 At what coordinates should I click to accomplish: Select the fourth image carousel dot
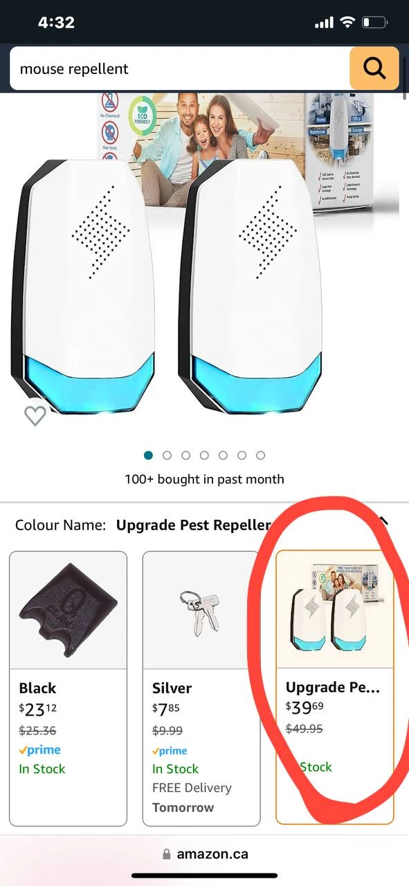(204, 455)
